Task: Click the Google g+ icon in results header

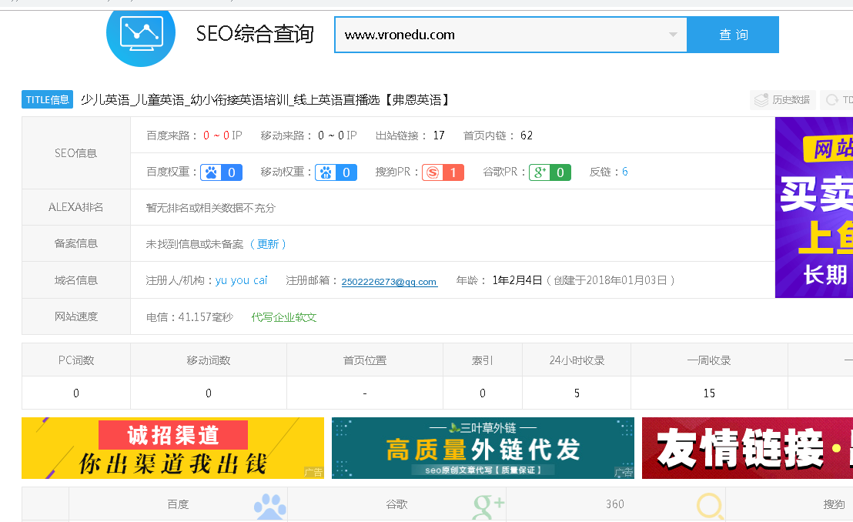Action: tap(488, 506)
